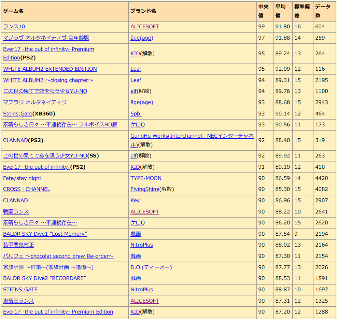Open NitroPlus brand link in 装甲悪鬼村正 row
337x319 pixels.
(142, 245)
